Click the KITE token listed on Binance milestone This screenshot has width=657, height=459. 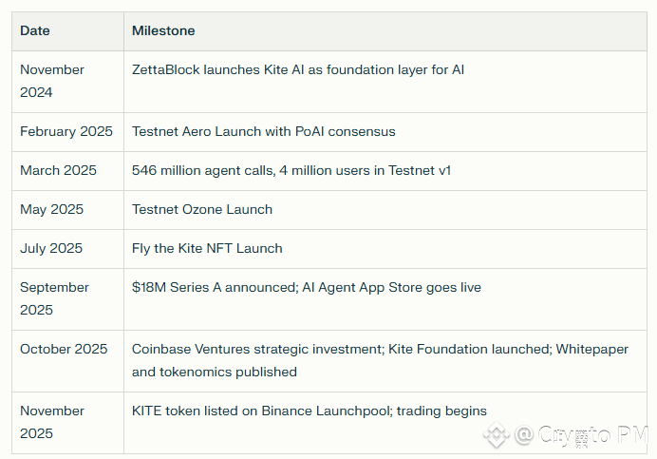tap(310, 411)
